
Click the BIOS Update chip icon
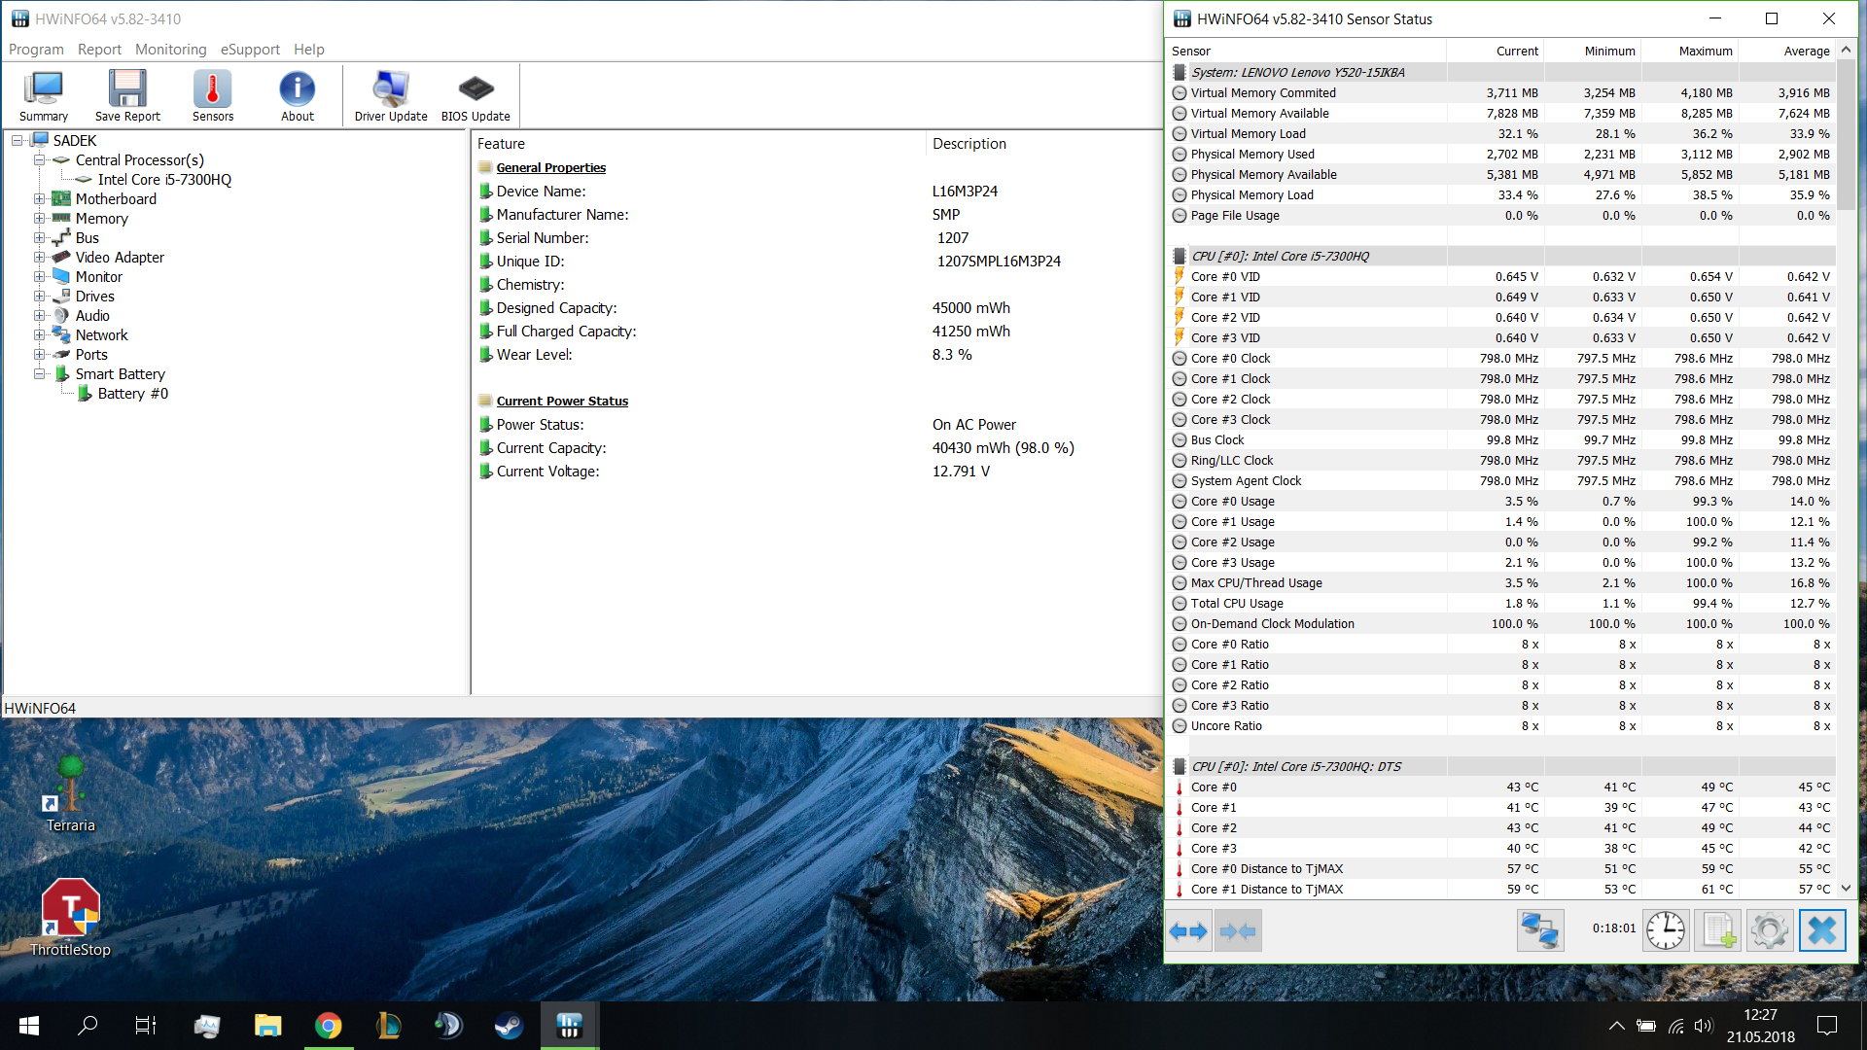476,95
